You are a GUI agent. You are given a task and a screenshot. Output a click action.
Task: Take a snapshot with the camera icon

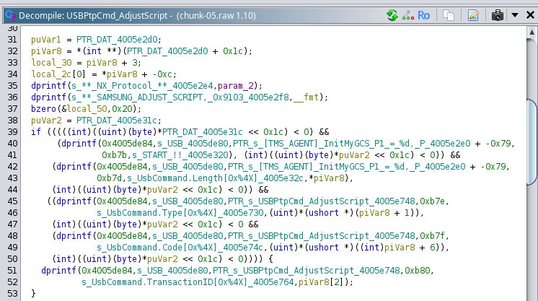pos(498,15)
